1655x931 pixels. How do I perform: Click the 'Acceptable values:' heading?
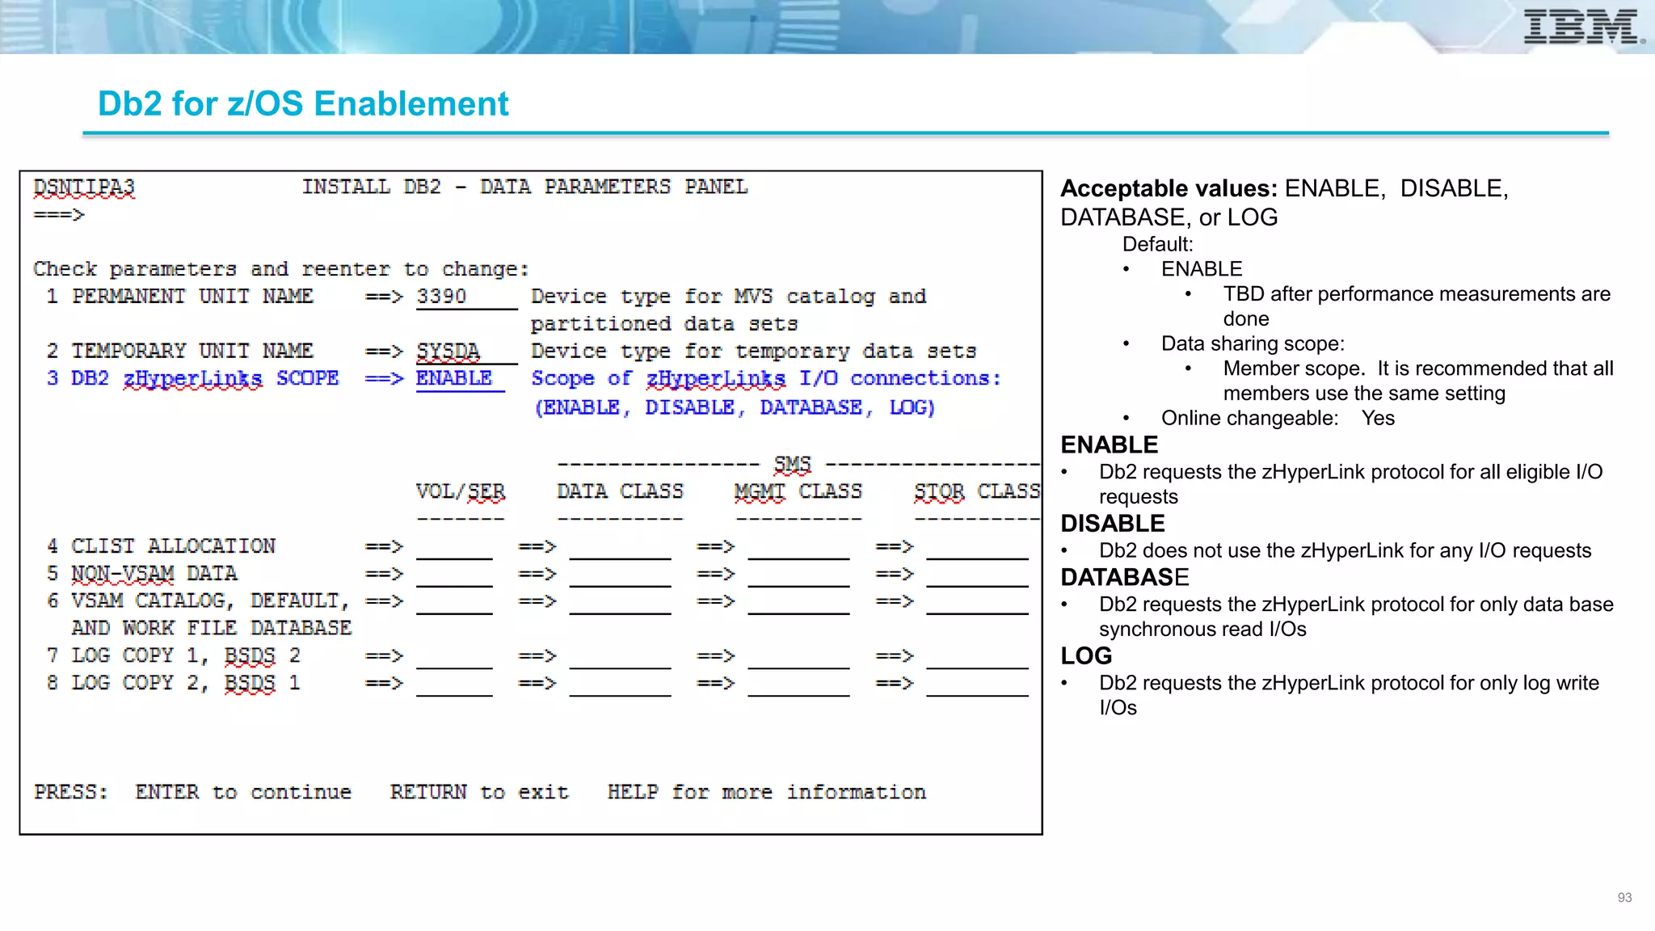(x=1169, y=188)
